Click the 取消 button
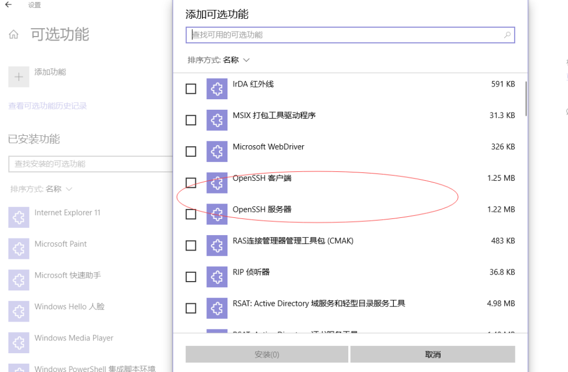This screenshot has width=568, height=372. 433,354
